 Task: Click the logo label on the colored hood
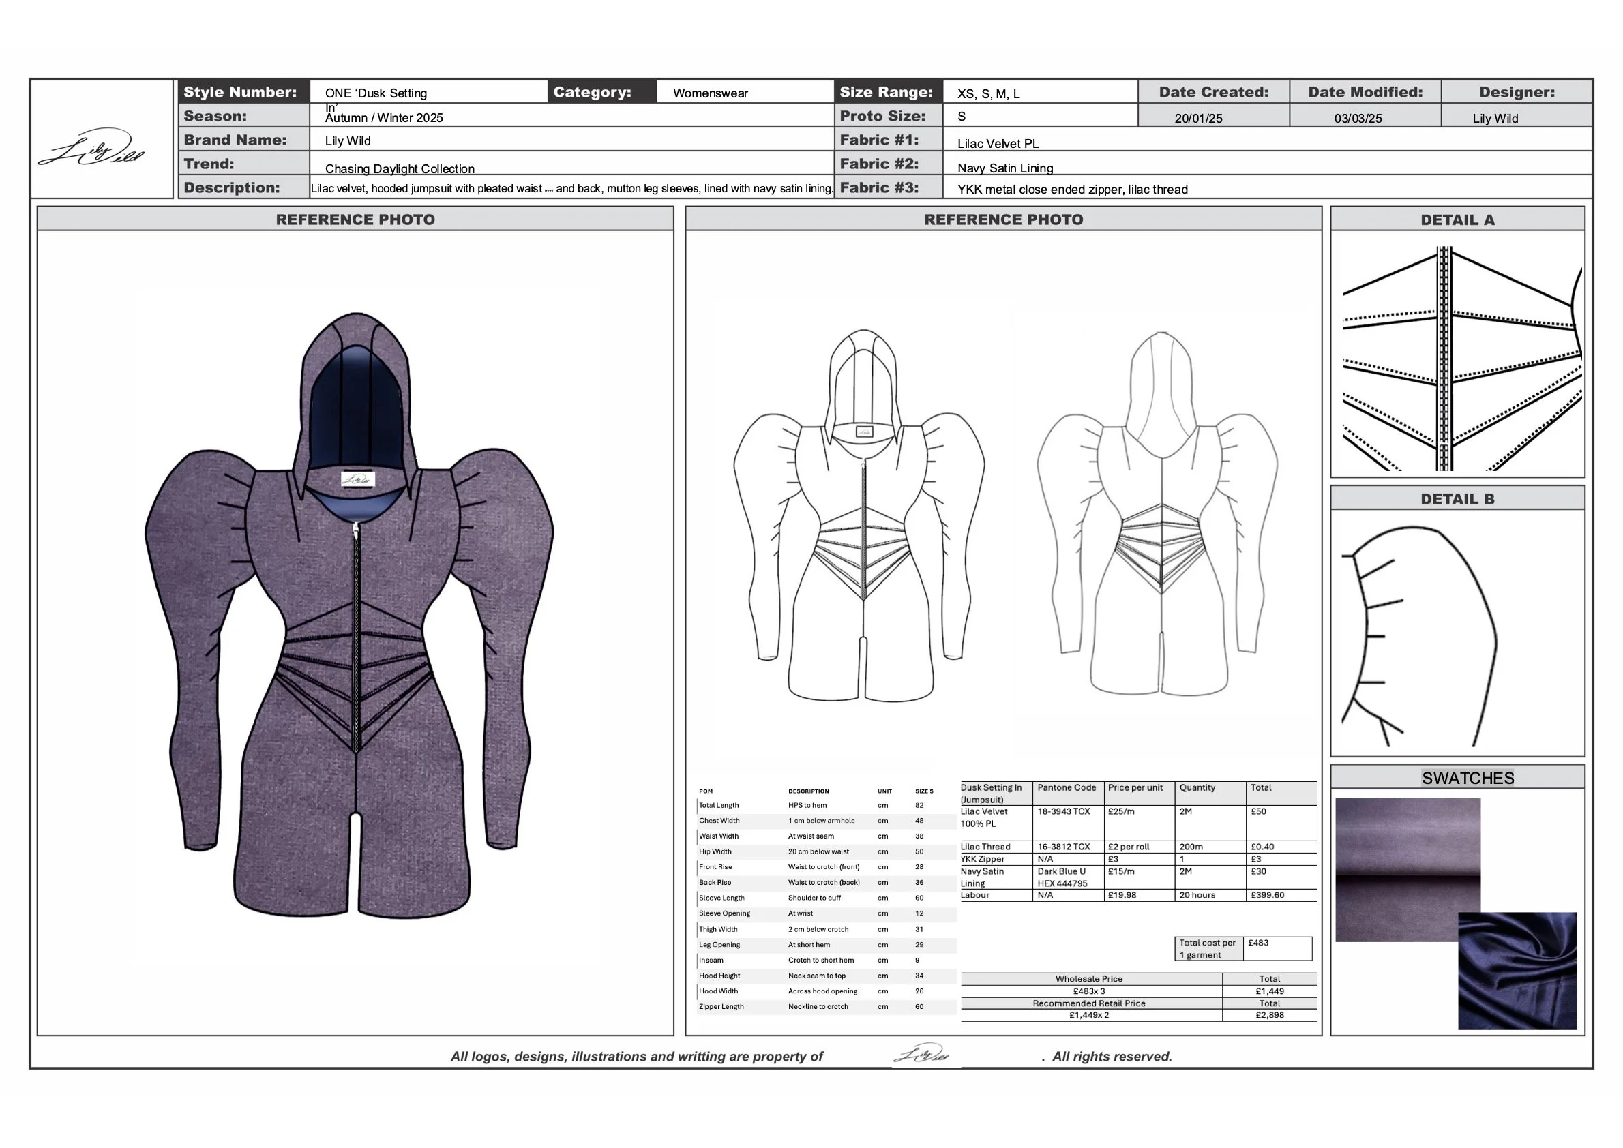(357, 479)
